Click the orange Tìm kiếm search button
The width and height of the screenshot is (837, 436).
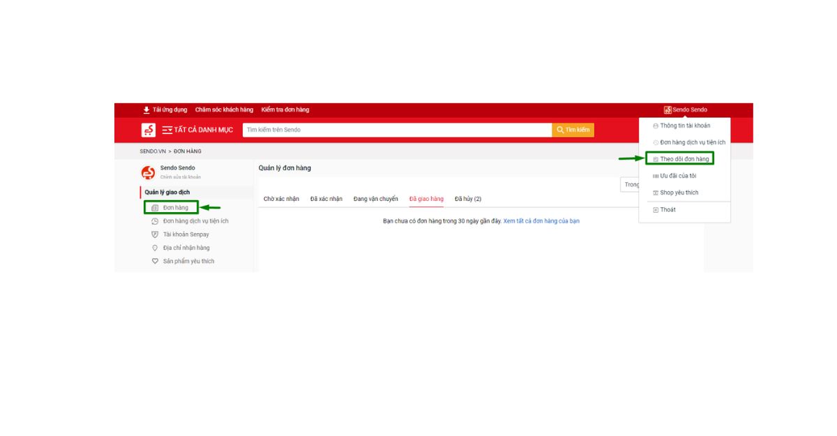(573, 130)
